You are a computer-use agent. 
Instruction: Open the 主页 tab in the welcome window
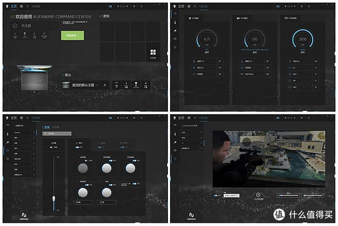click(x=14, y=6)
